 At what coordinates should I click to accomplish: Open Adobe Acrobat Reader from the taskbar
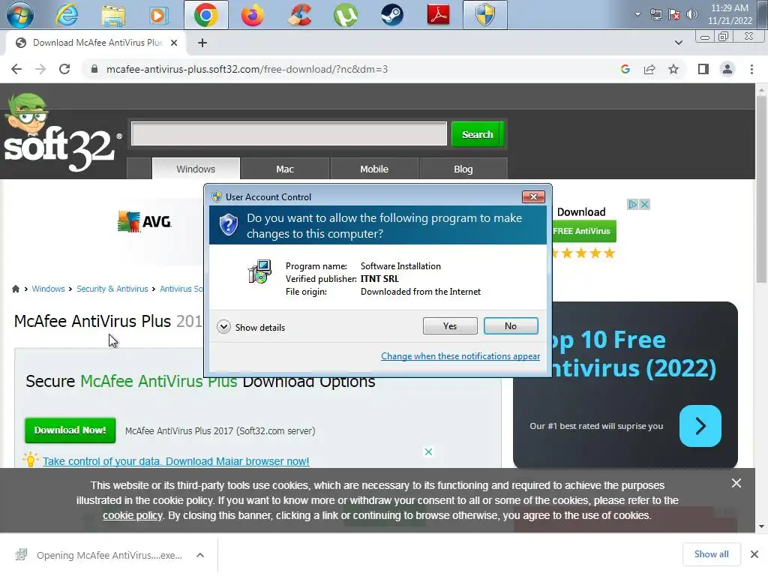[438, 15]
